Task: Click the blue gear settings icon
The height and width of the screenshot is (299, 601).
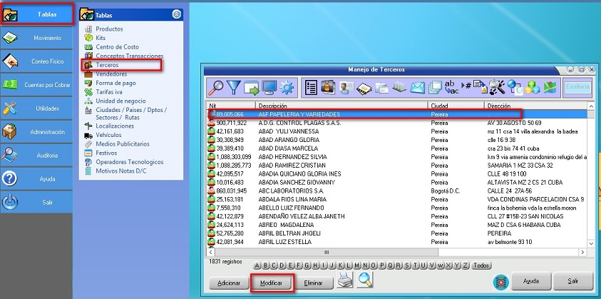Action: [x=287, y=88]
